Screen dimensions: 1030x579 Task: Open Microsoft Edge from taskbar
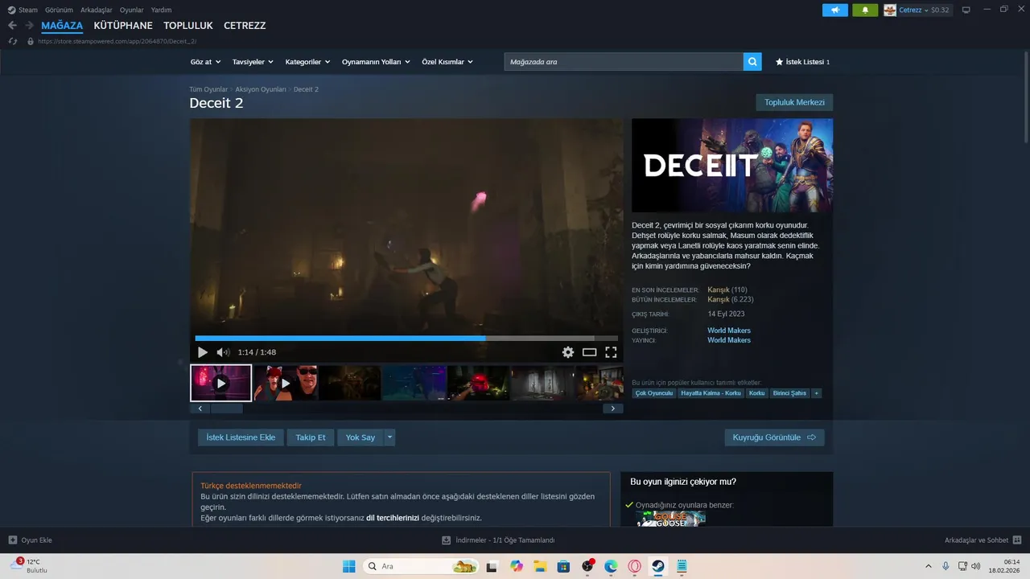611,566
